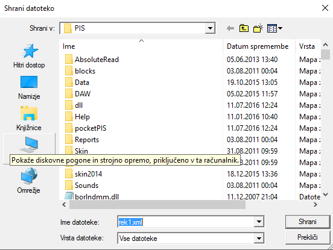Sort by the Ime column header
Screen dimensions: 333x250
pyautogui.click(x=141, y=46)
